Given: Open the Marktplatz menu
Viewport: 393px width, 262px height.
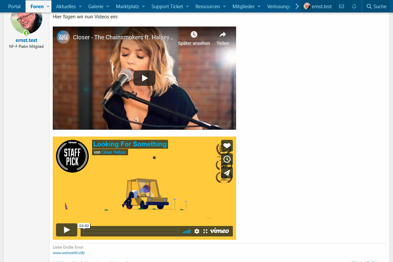Looking at the screenshot, I should (x=128, y=6).
